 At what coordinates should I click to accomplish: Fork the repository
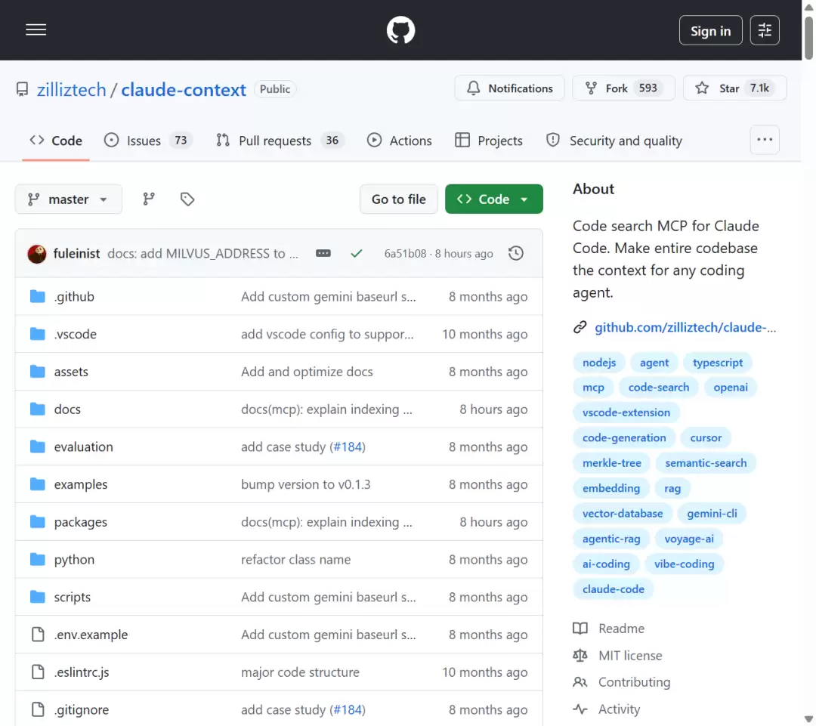tap(623, 88)
